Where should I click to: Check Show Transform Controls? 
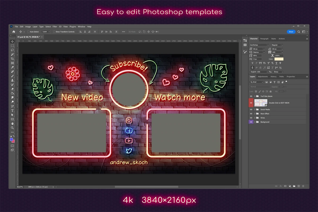point(54,32)
